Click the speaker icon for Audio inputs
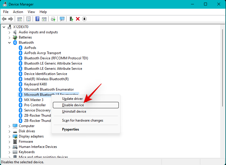 15,32
